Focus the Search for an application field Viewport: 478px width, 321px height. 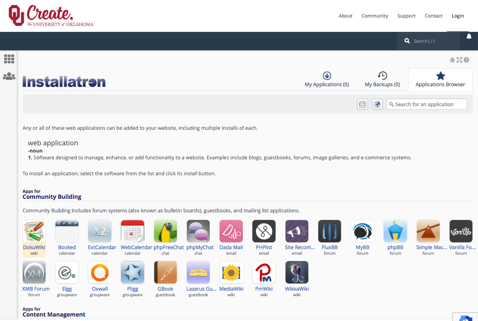(427, 104)
